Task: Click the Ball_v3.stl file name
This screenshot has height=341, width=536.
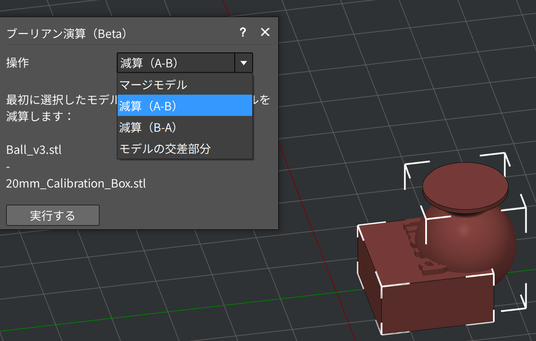Action: point(34,150)
